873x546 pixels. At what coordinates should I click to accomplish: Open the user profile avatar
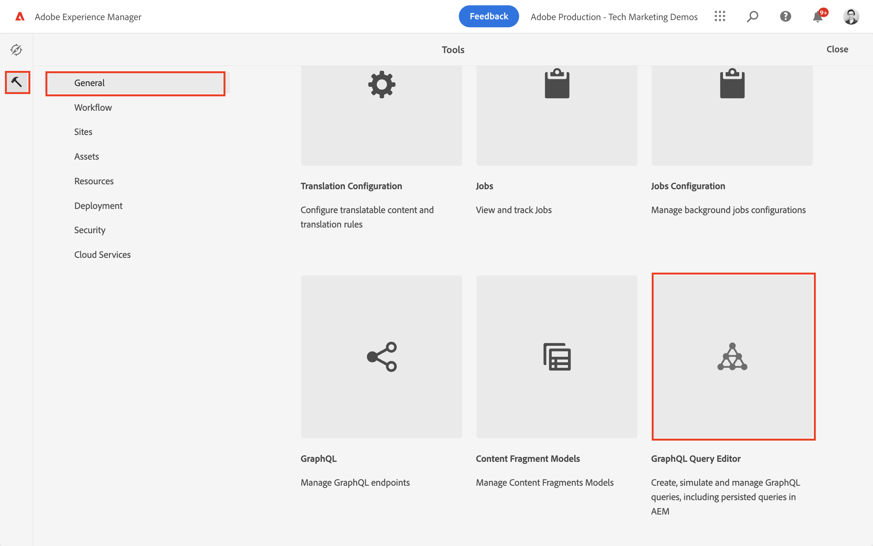tap(851, 16)
